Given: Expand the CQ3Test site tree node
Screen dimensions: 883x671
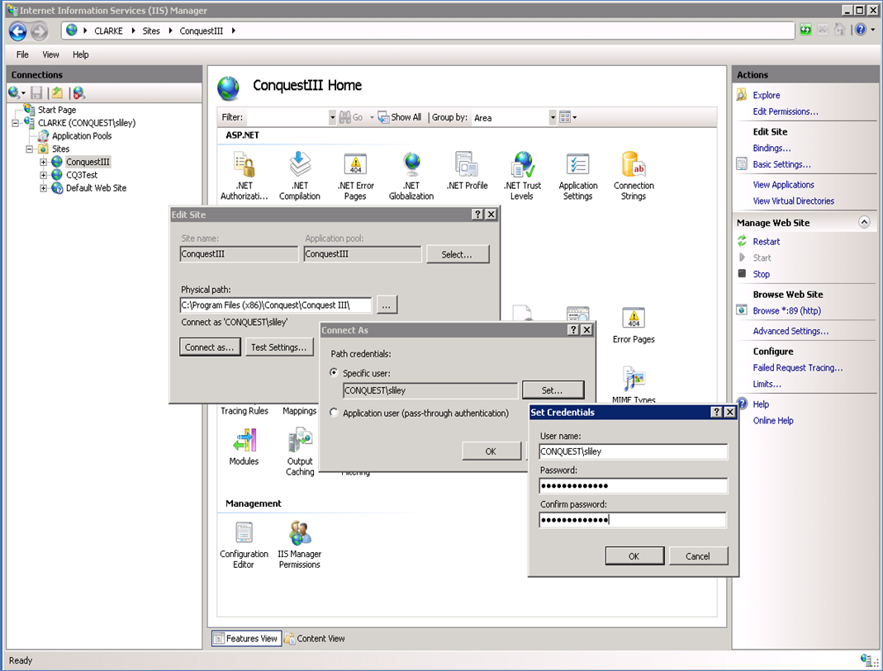Looking at the screenshot, I should click(43, 175).
